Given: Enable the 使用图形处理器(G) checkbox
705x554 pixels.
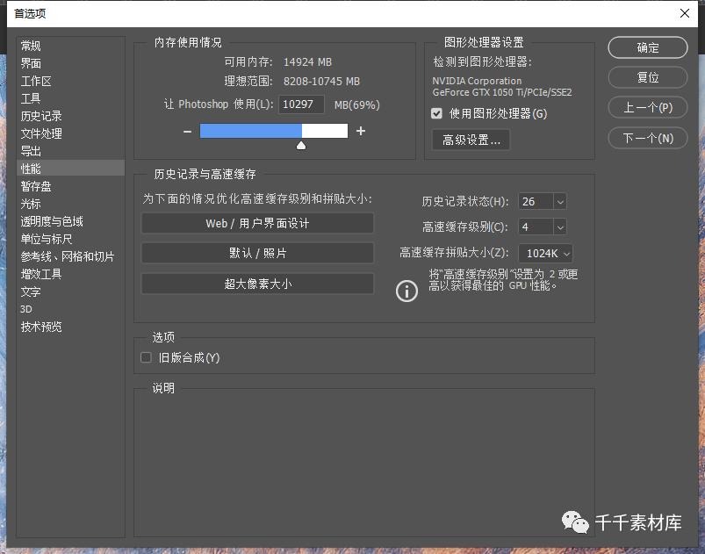Looking at the screenshot, I should coord(435,112).
